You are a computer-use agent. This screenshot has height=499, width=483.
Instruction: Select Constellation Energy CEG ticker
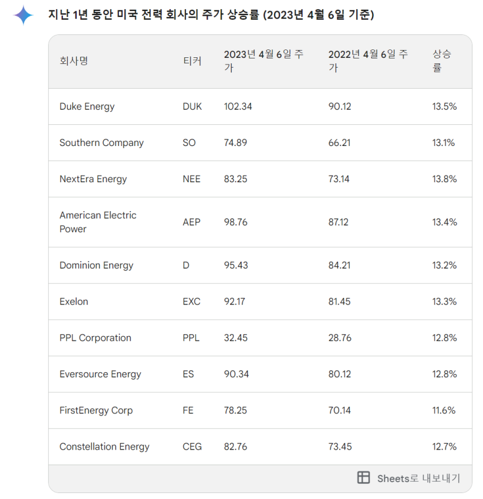tap(192, 447)
